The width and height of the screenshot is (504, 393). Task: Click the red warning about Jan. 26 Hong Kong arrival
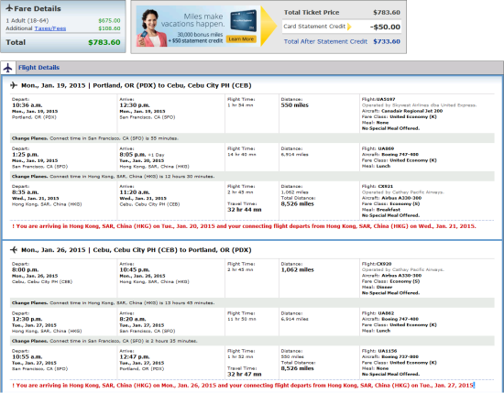click(x=243, y=385)
